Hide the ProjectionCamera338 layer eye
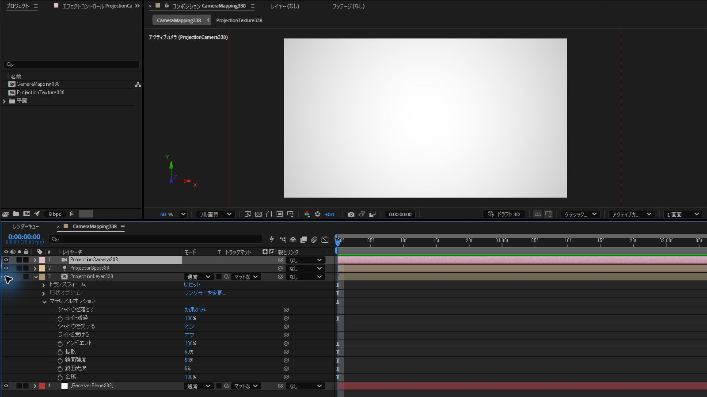This screenshot has width=707, height=397. click(6, 260)
